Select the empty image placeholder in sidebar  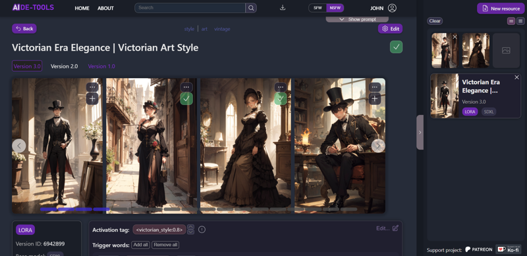[x=506, y=51]
